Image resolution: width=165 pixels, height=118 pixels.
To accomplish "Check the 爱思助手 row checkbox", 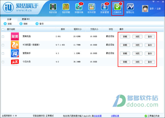I will 3,53.
